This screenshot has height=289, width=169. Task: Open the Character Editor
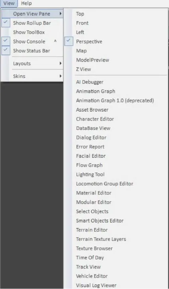coord(116,119)
